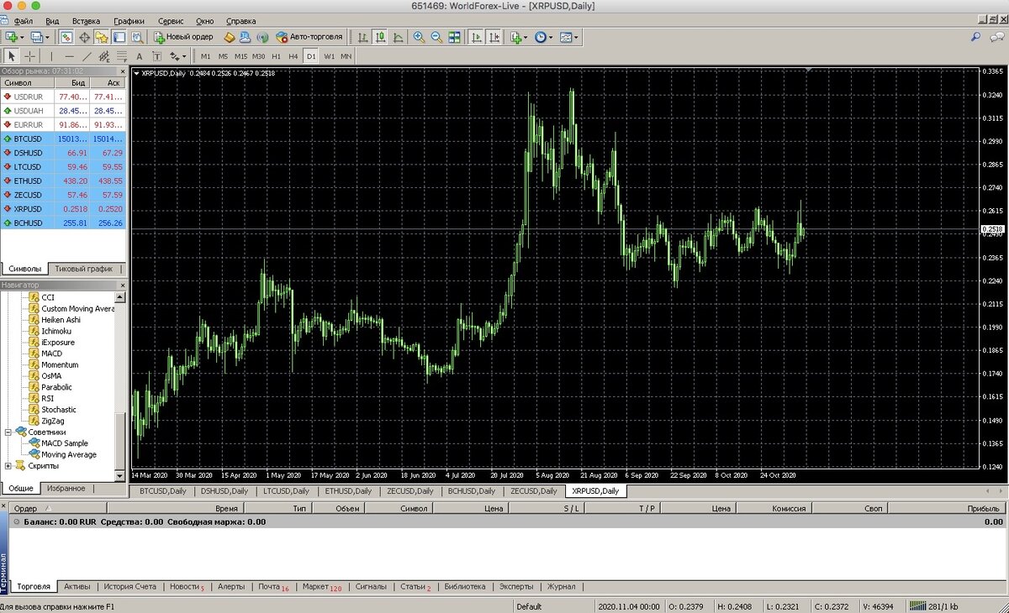Open the Новости terminal tab
Viewport: 1009px width, 613px height.
click(x=187, y=586)
